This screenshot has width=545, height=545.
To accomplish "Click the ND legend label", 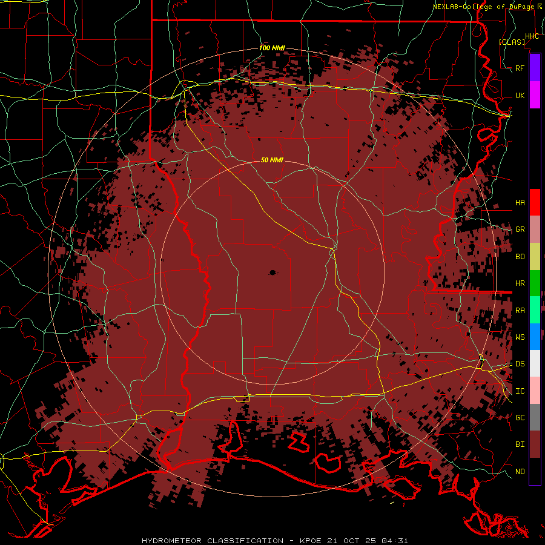I will (x=520, y=471).
